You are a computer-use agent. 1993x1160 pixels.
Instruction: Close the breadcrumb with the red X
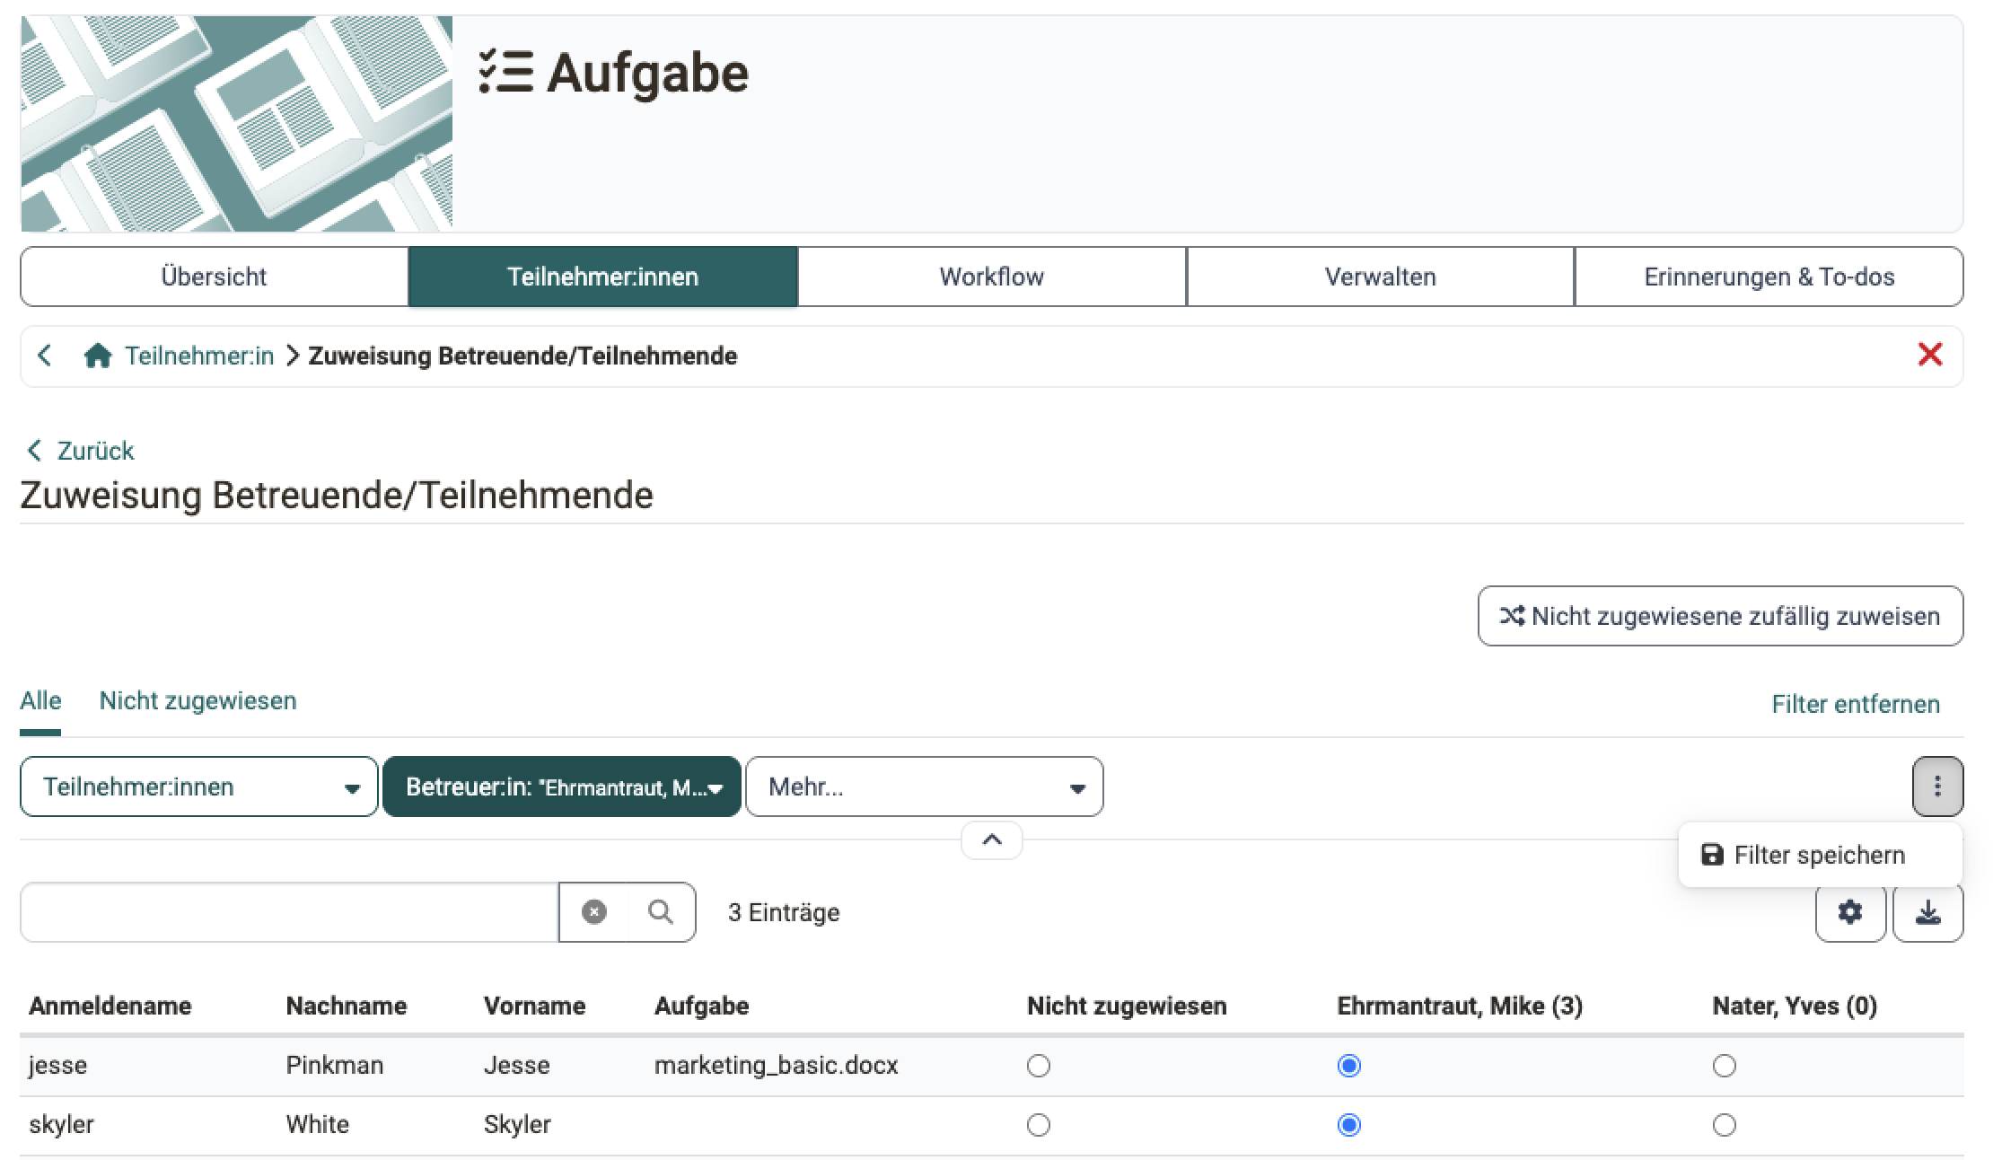pos(1929,355)
